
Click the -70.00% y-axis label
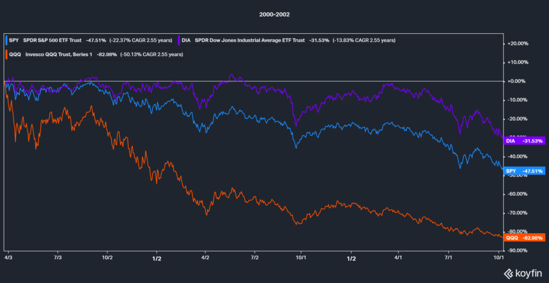(x=517, y=213)
